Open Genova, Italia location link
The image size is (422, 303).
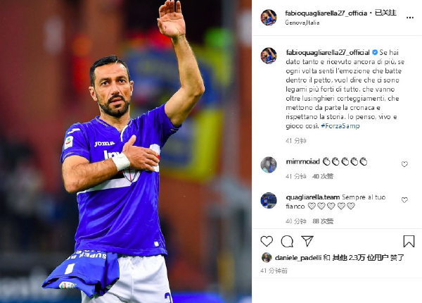coord(302,23)
